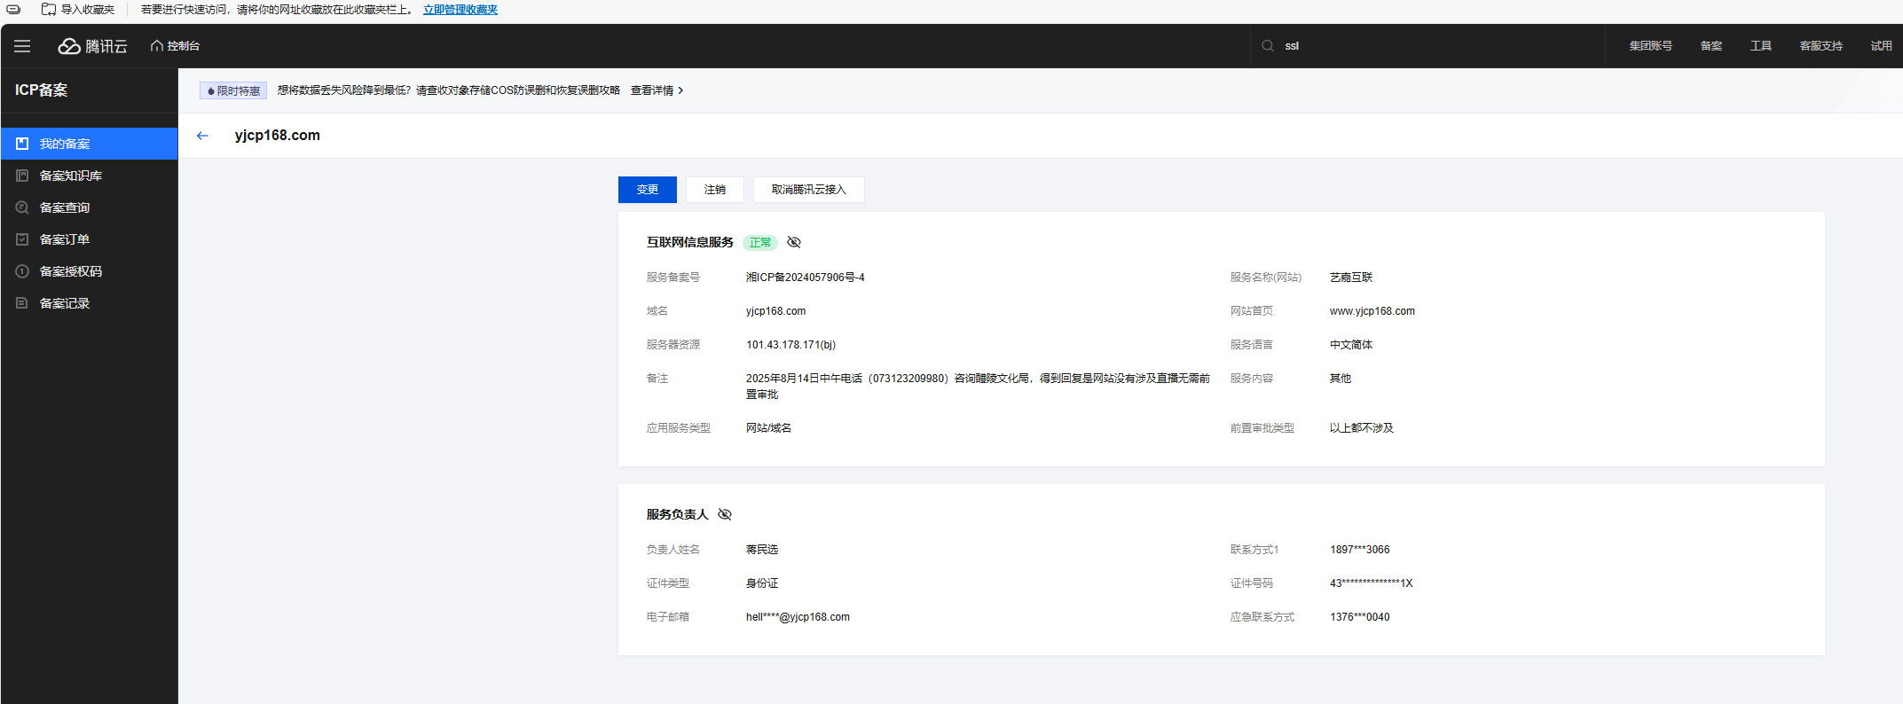This screenshot has height=704, width=1903.
Task: Click the remark text starting 2025年8月14日
Action: coord(978,387)
